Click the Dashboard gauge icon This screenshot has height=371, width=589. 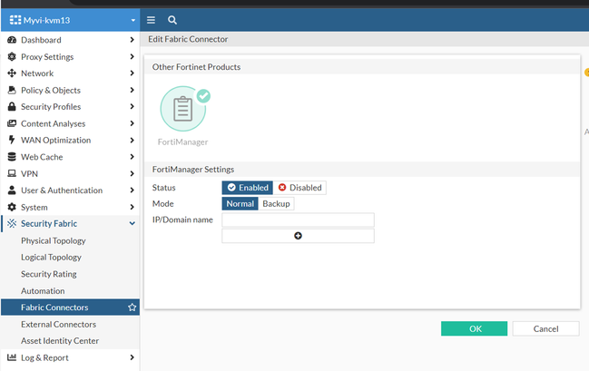(12, 40)
